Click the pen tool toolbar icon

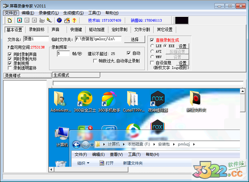coord(49,20)
